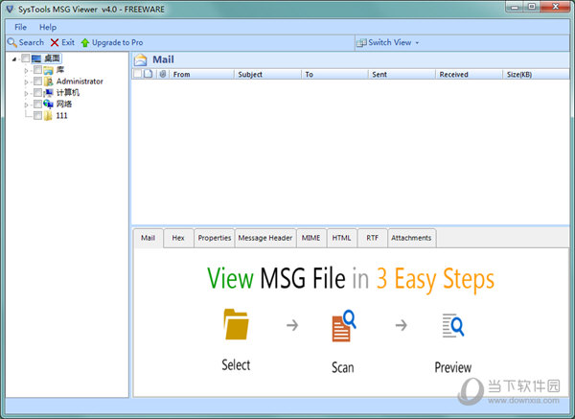This screenshot has width=575, height=419.
Task: Sort by the To column header
Action: click(334, 74)
